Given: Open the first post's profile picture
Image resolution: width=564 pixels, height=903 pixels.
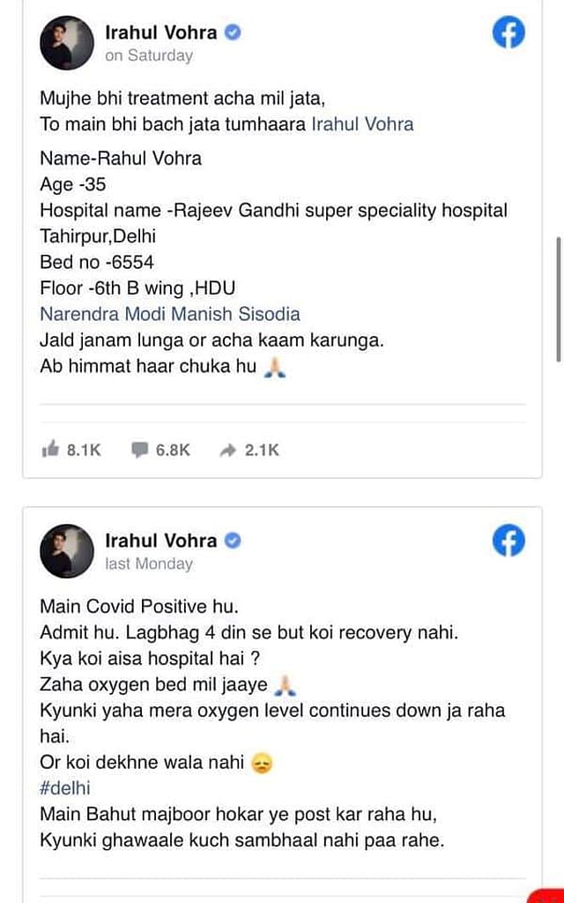Looking at the screenshot, I should (67, 42).
